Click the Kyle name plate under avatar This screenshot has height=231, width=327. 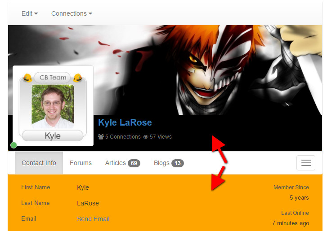(53, 136)
